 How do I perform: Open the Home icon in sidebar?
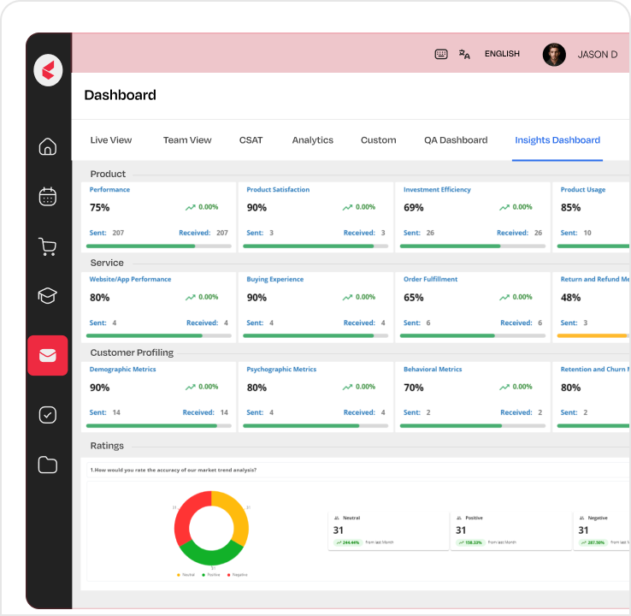(x=48, y=146)
